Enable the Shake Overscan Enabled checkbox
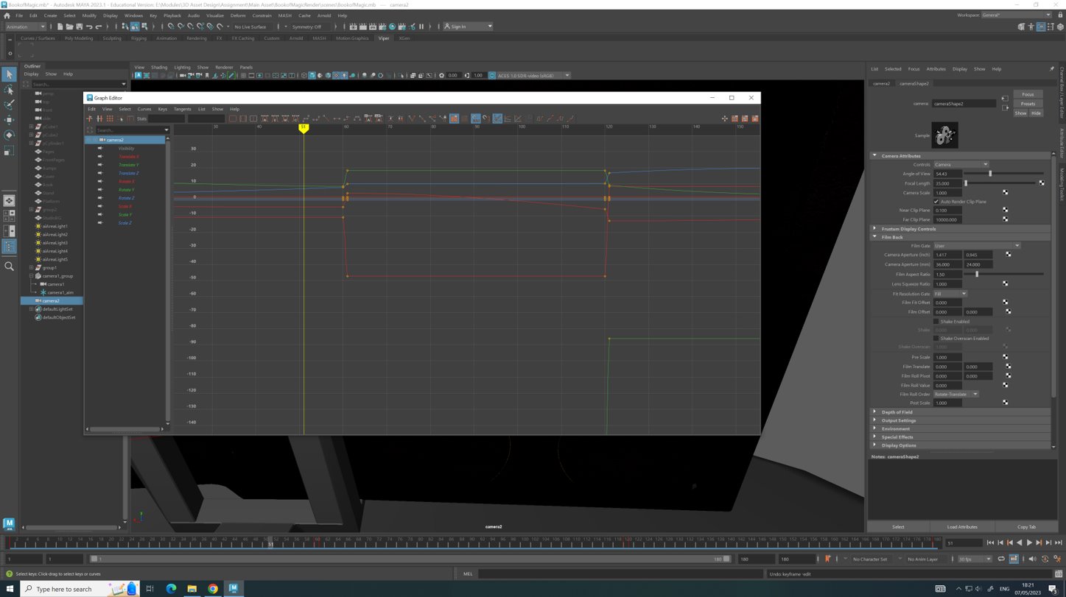Image resolution: width=1066 pixels, height=597 pixels. (936, 339)
